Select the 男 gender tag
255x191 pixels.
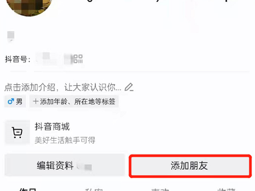tap(15, 102)
